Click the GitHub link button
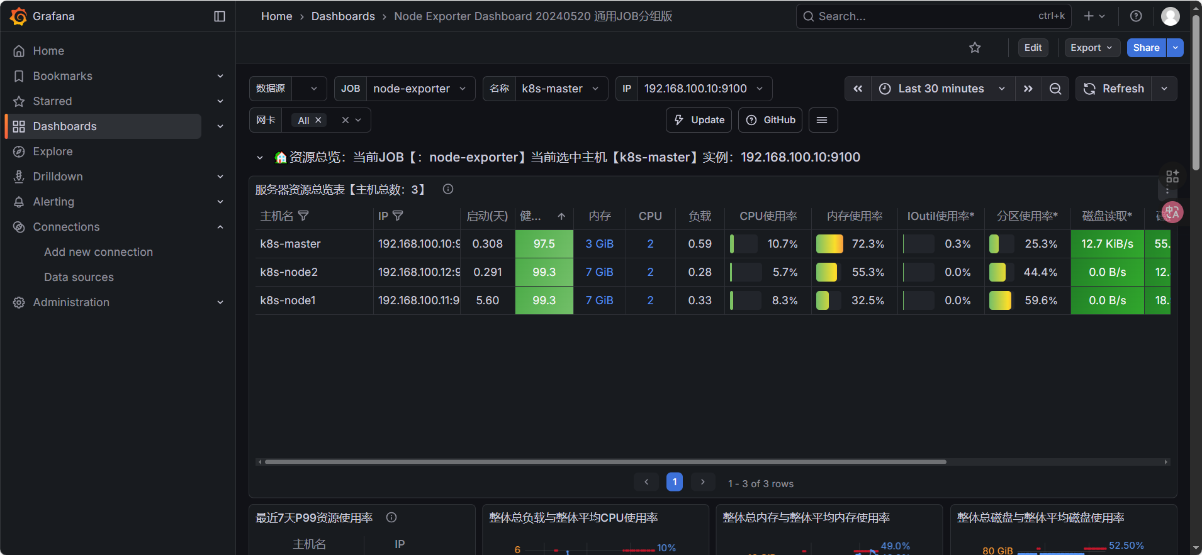This screenshot has width=1202, height=555. pyautogui.click(x=770, y=120)
